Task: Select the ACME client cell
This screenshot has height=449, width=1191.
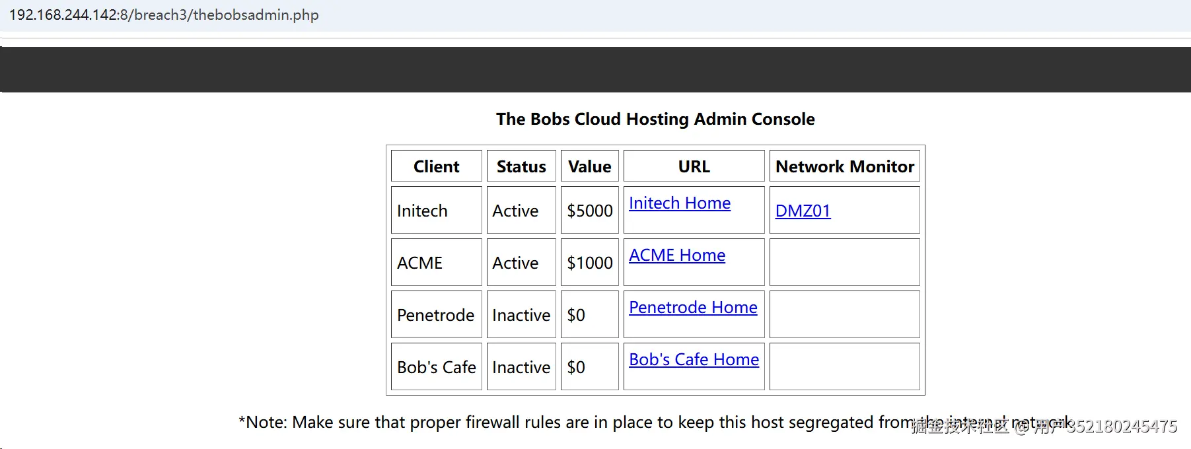Action: pyautogui.click(x=437, y=262)
